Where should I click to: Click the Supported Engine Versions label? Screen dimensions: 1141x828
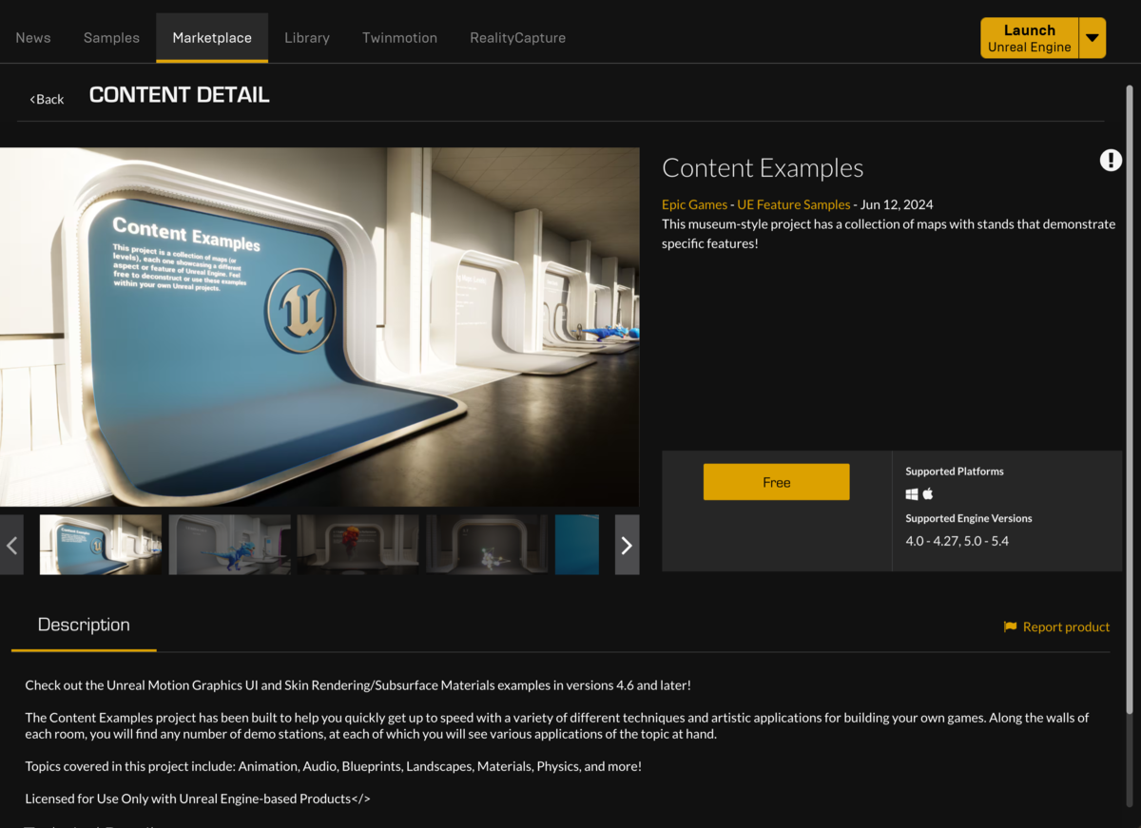point(968,518)
